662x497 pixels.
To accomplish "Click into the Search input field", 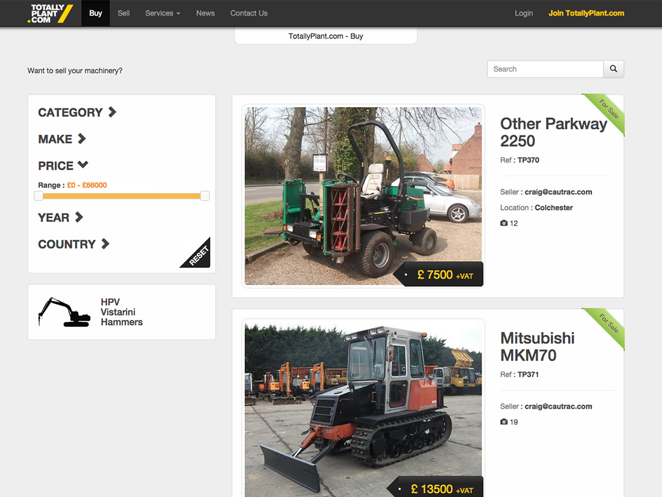I will 545,69.
